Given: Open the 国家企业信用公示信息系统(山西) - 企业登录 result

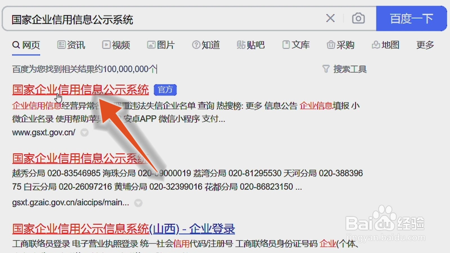Looking at the screenshot, I should tap(123, 229).
